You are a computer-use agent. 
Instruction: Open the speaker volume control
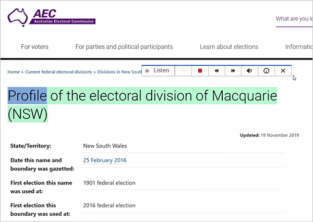tap(249, 70)
